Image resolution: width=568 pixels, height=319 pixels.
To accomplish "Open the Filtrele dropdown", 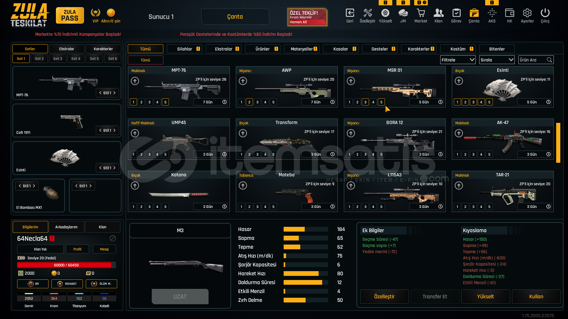I will (x=458, y=60).
